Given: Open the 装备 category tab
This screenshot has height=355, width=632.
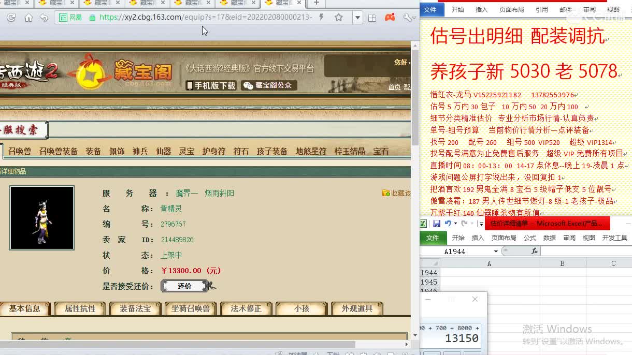Looking at the screenshot, I should coord(93,151).
